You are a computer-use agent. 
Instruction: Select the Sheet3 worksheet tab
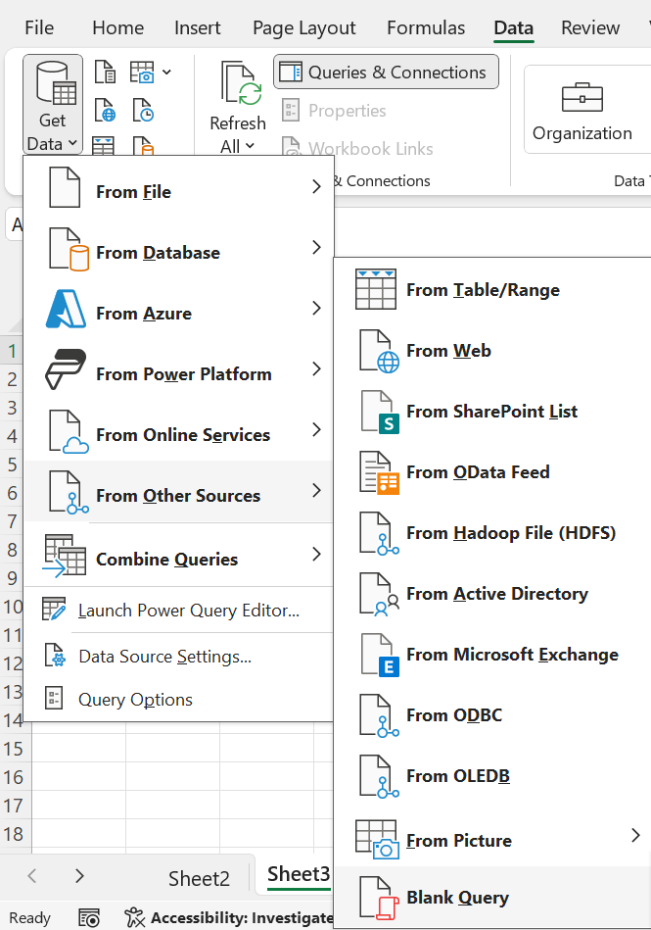pos(298,874)
